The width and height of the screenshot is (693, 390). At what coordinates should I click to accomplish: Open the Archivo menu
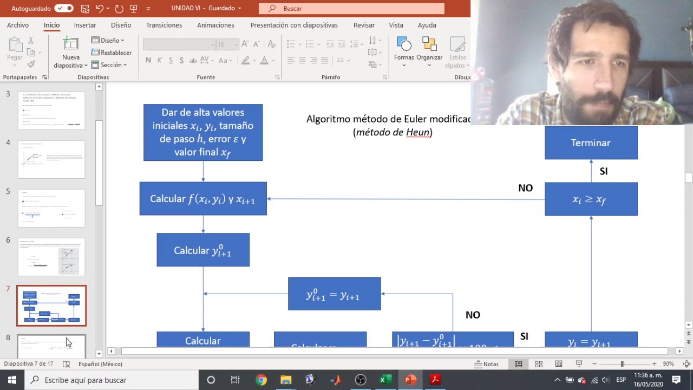(x=18, y=25)
